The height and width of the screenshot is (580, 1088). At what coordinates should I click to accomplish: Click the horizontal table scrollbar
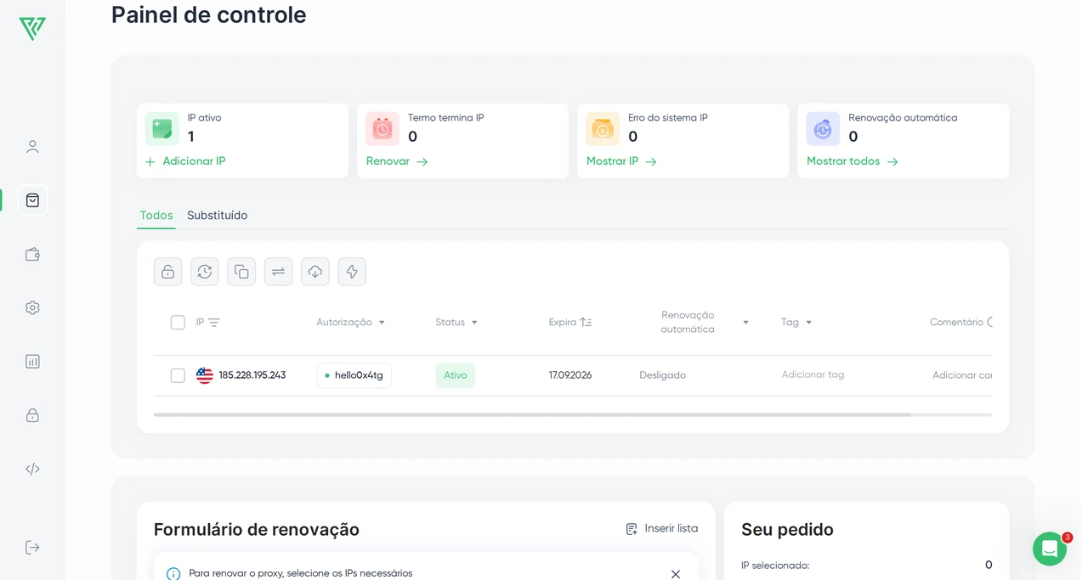pyautogui.click(x=532, y=414)
